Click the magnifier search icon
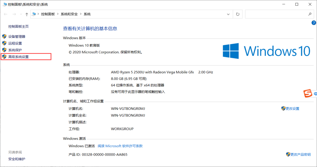 310,14
